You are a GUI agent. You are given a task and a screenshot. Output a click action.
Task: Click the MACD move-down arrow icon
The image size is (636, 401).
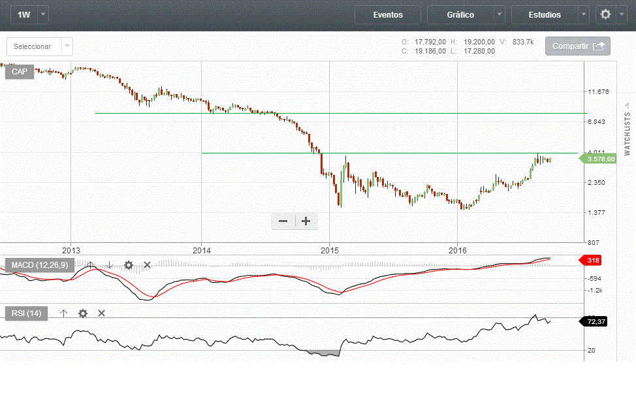click(110, 265)
